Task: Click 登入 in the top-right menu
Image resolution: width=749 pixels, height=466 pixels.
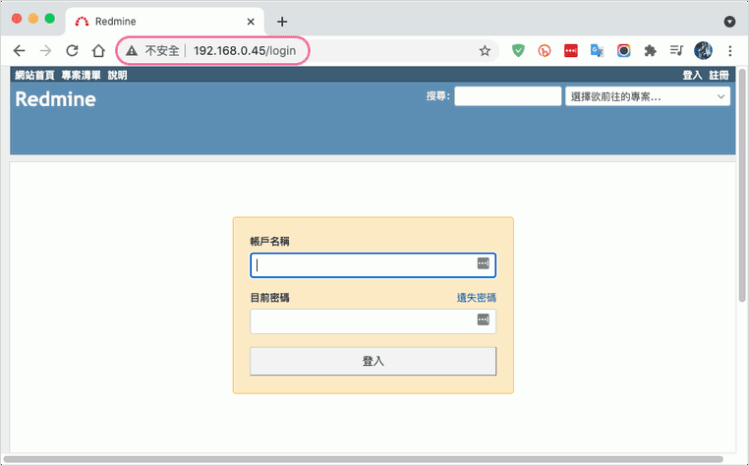Action: click(692, 75)
